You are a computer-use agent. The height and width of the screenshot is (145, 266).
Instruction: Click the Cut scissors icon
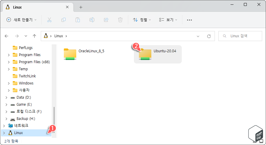(x=49, y=20)
